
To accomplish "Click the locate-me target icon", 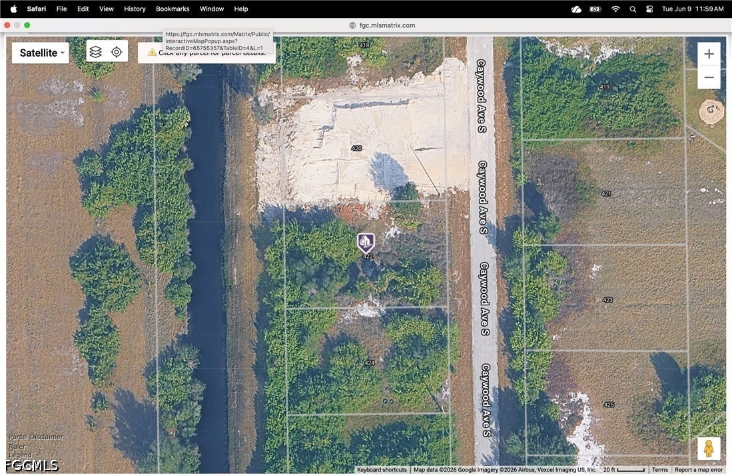I will tap(117, 52).
